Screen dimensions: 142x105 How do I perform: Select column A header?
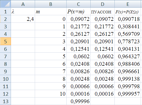[x=23, y=4]
